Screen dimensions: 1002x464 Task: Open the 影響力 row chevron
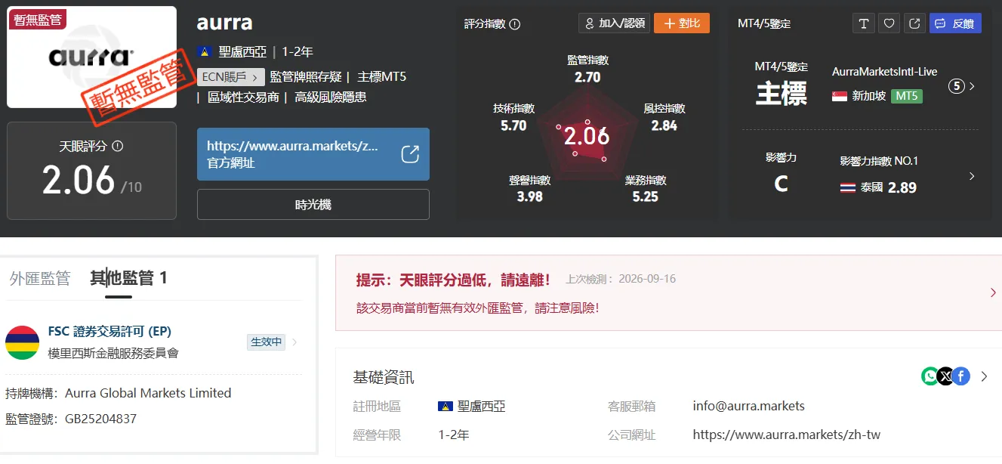[x=972, y=176]
